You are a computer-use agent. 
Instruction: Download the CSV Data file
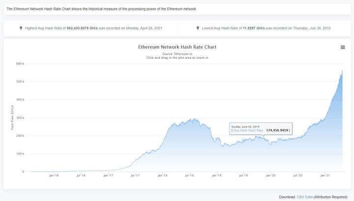coord(304,197)
